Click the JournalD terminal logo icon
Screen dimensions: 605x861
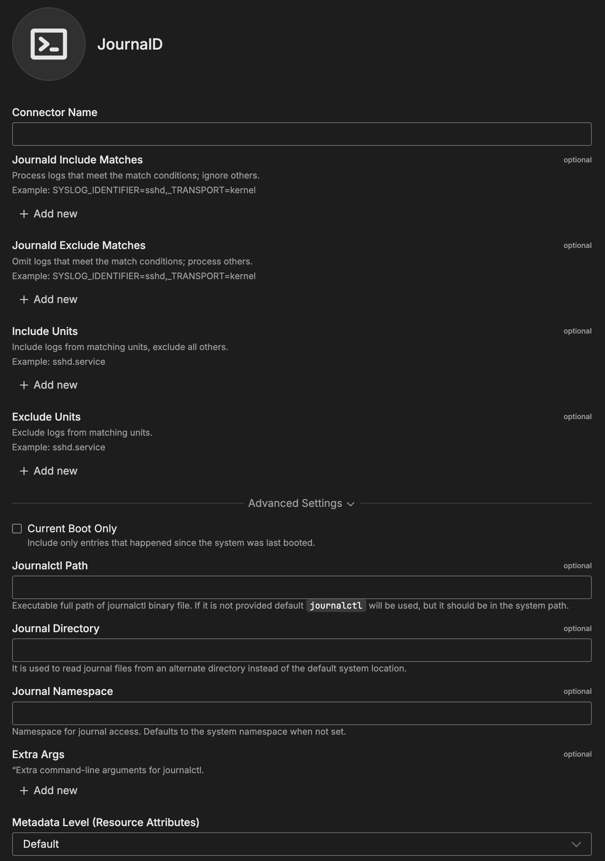(x=49, y=44)
